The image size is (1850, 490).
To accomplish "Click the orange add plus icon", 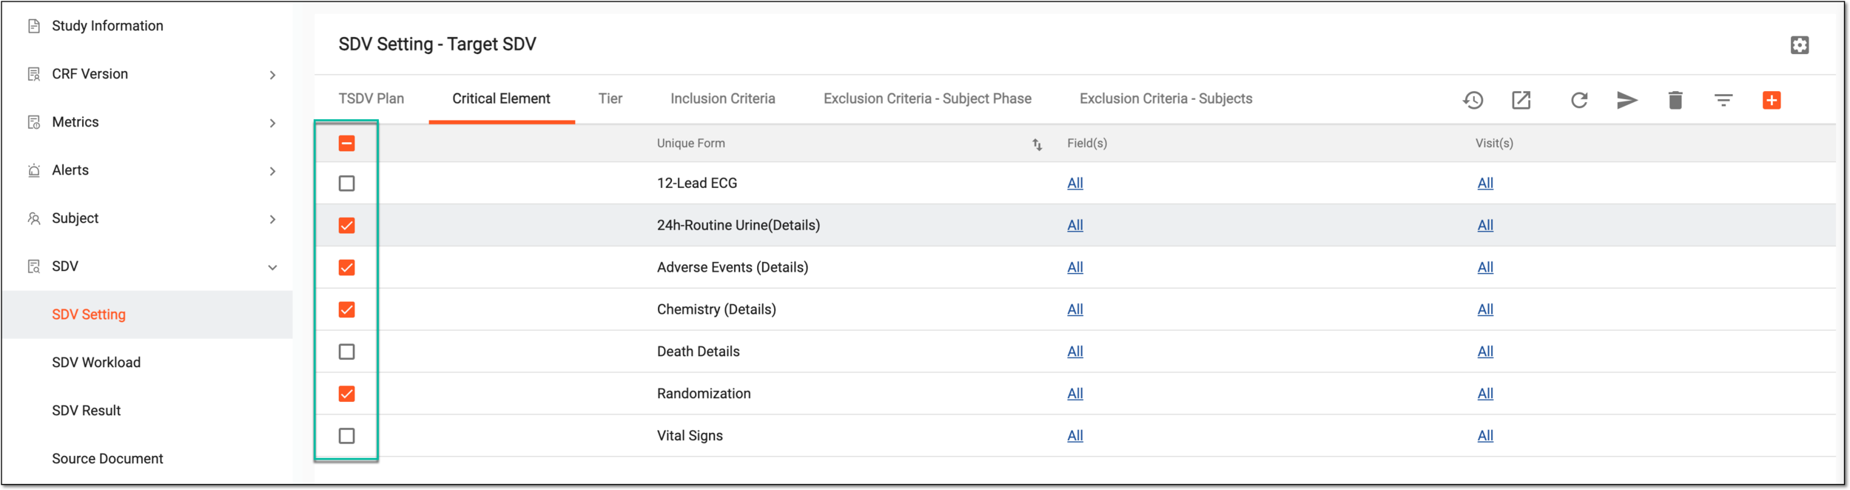I will pyautogui.click(x=1772, y=100).
